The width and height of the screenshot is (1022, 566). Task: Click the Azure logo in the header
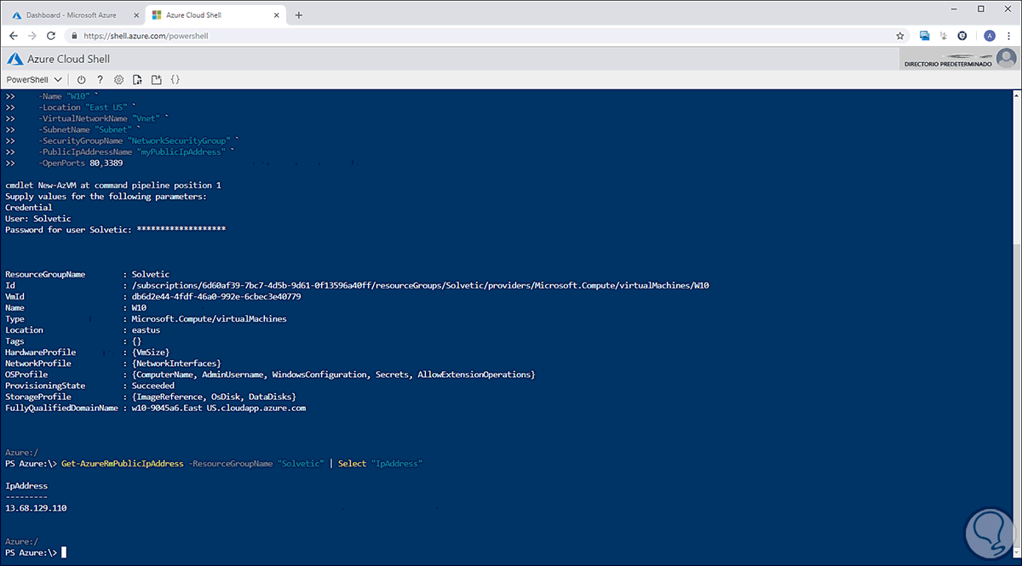click(14, 59)
